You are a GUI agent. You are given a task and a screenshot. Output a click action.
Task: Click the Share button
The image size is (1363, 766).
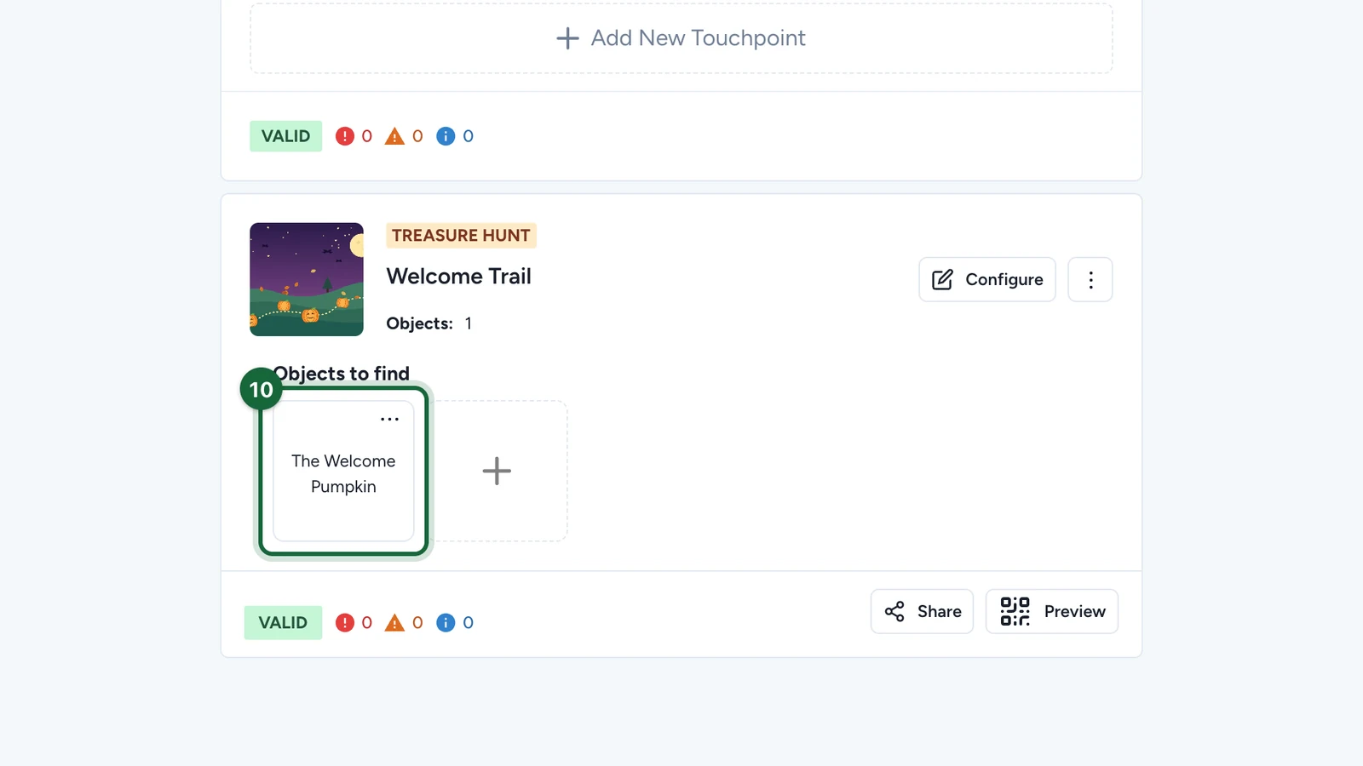pyautogui.click(x=922, y=611)
